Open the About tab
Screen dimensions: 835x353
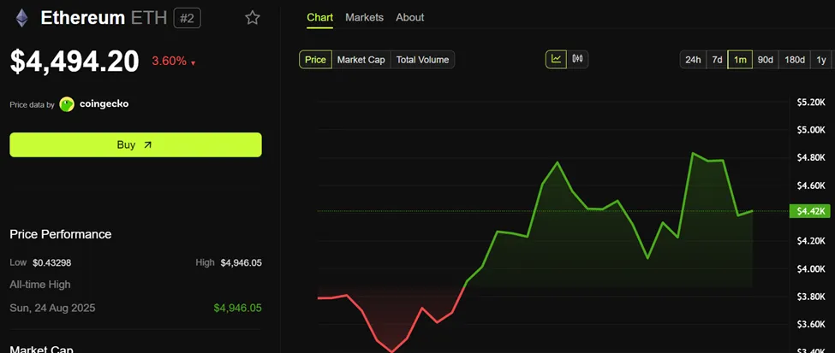pyautogui.click(x=410, y=17)
